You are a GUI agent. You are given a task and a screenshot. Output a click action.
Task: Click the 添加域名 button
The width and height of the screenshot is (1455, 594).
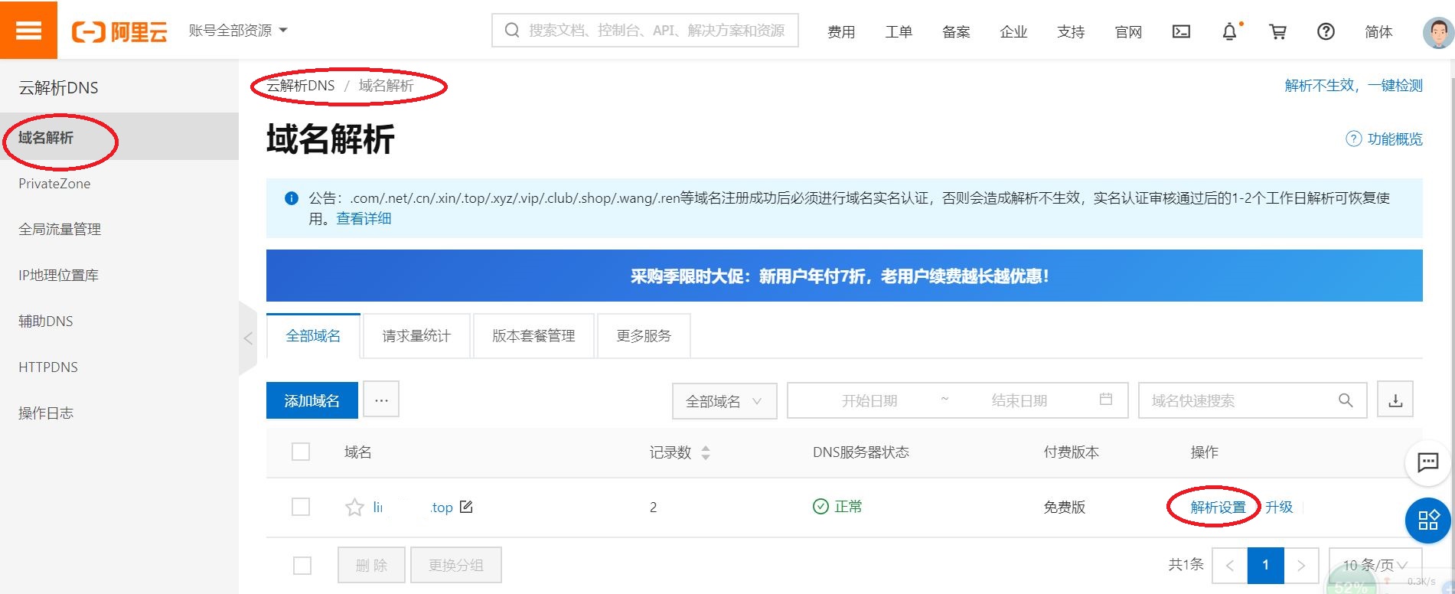pos(312,400)
